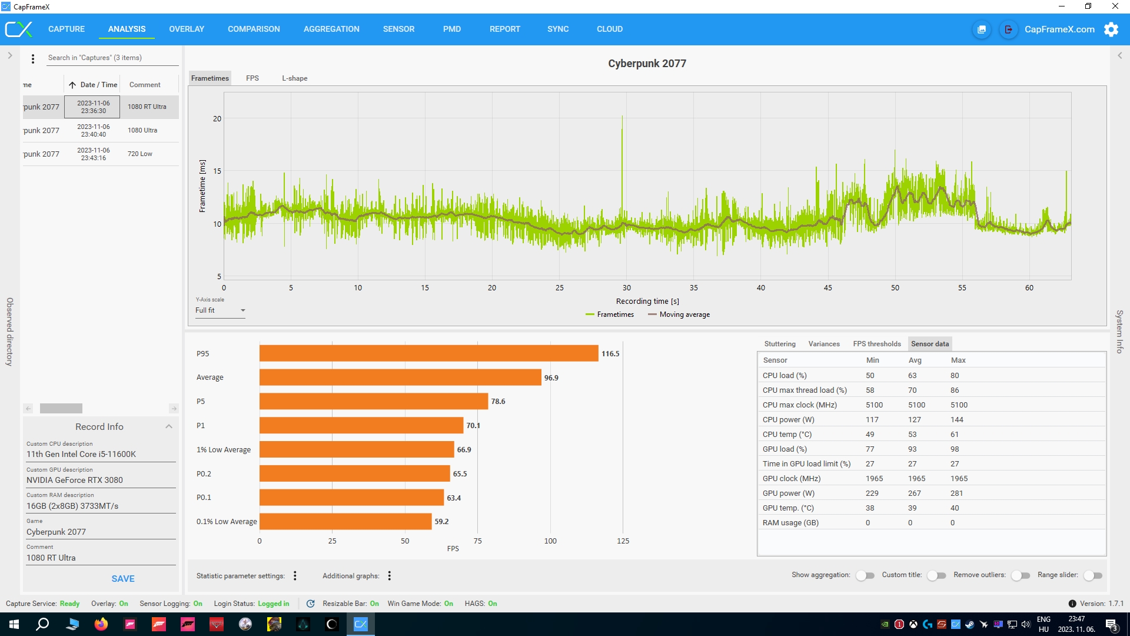Switch to Stuttering tab
1130x636 pixels.
[780, 344]
